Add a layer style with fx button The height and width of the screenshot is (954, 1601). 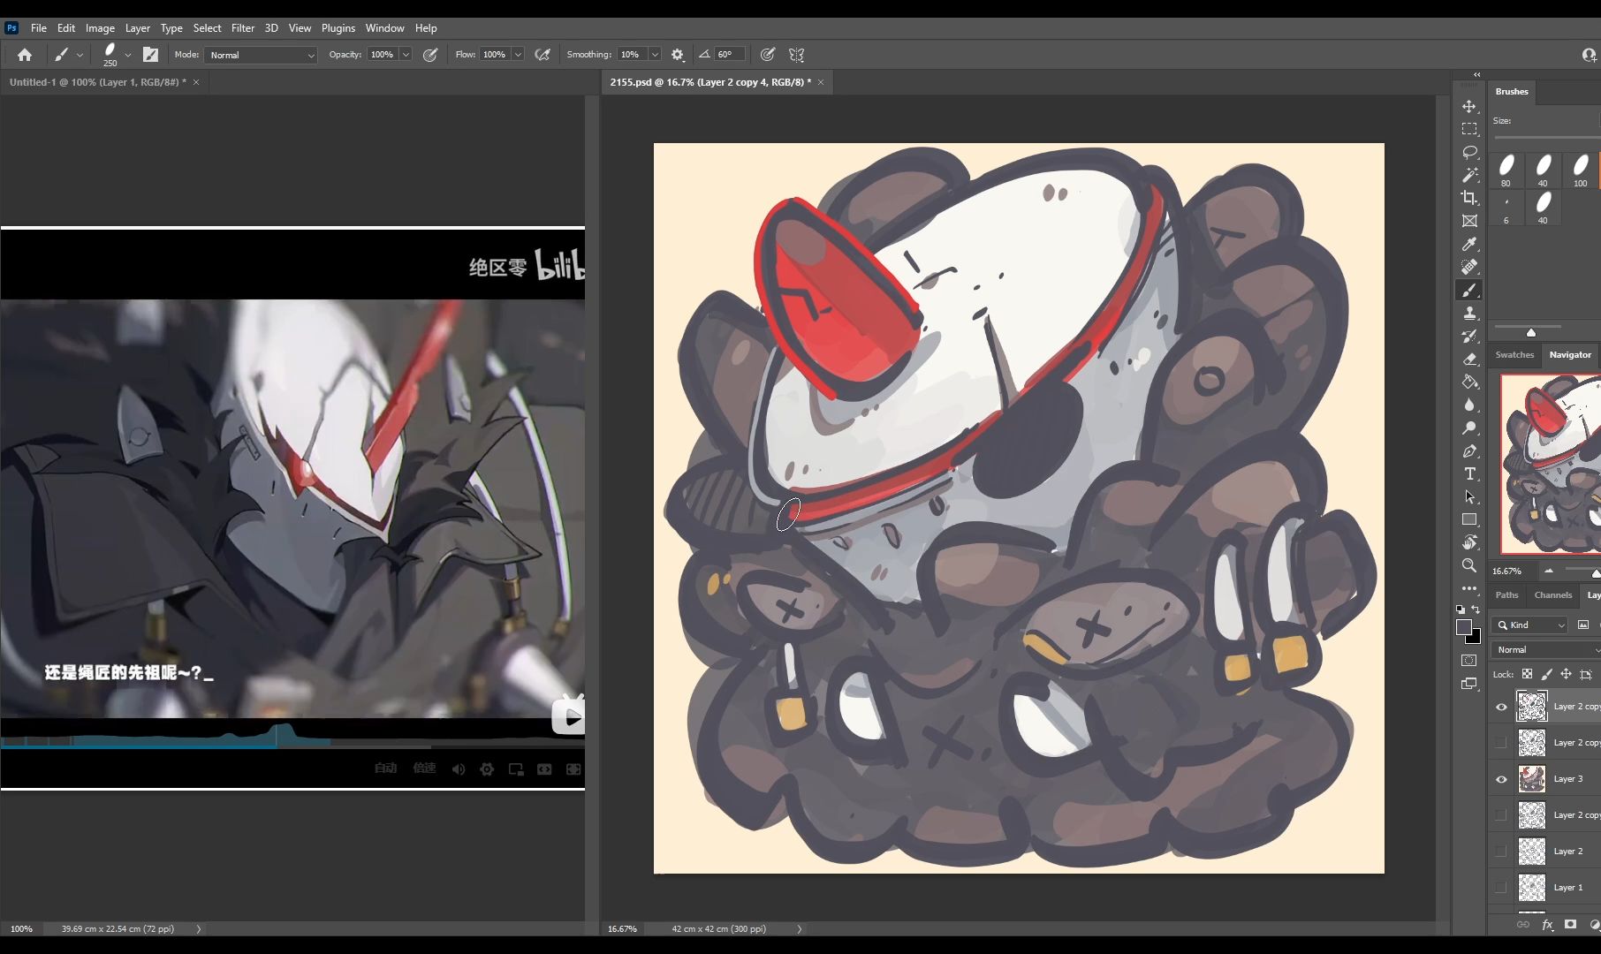[1547, 925]
